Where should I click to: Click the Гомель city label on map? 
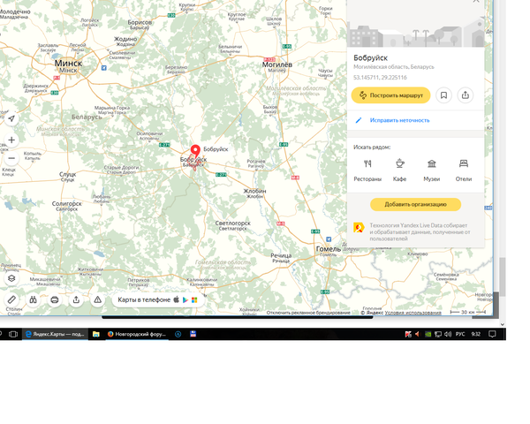point(329,249)
